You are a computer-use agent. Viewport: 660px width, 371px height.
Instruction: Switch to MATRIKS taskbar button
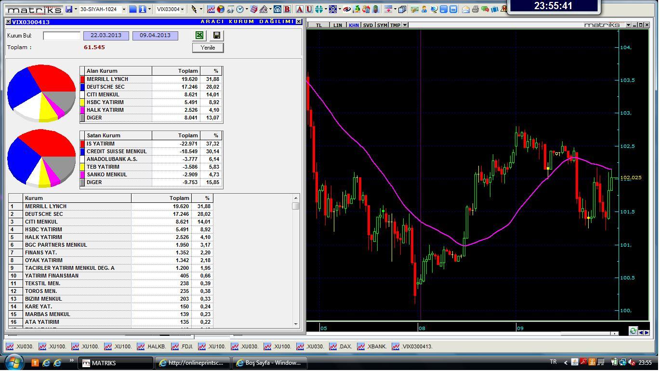[116, 363]
